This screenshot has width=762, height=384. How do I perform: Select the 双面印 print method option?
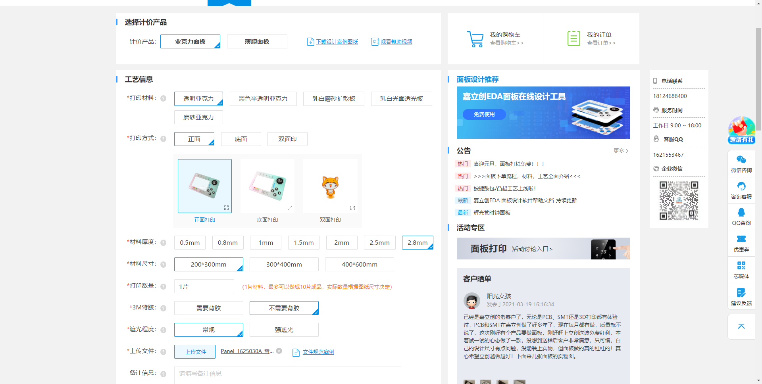coord(287,139)
